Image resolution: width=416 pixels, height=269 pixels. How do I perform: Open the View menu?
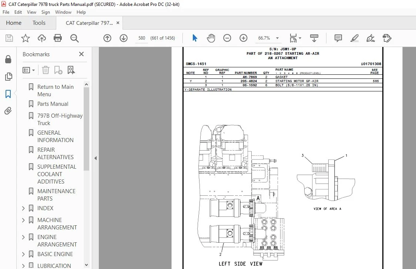[31, 12]
